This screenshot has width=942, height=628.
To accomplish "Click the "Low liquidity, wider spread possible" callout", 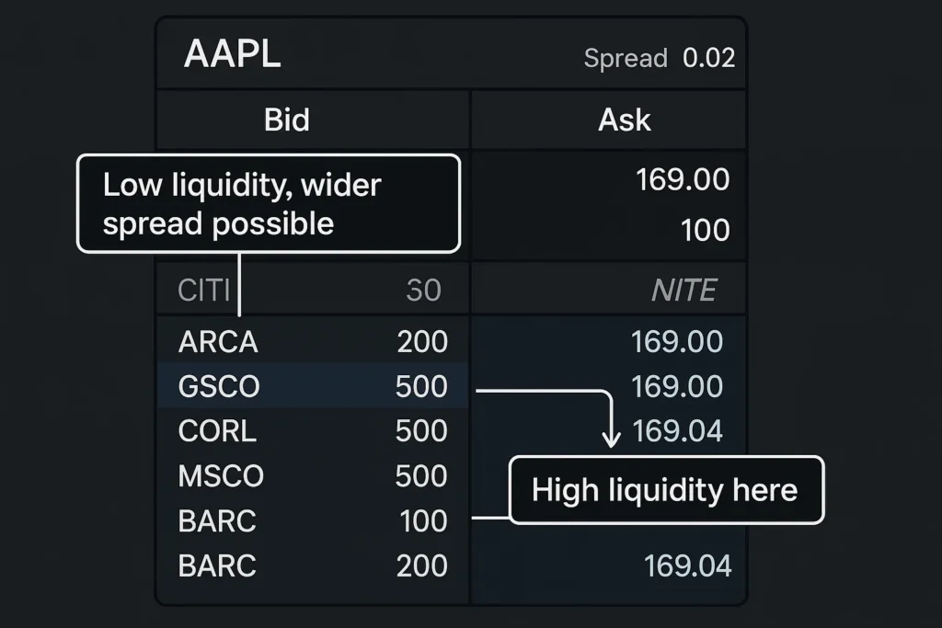I will coord(267,203).
